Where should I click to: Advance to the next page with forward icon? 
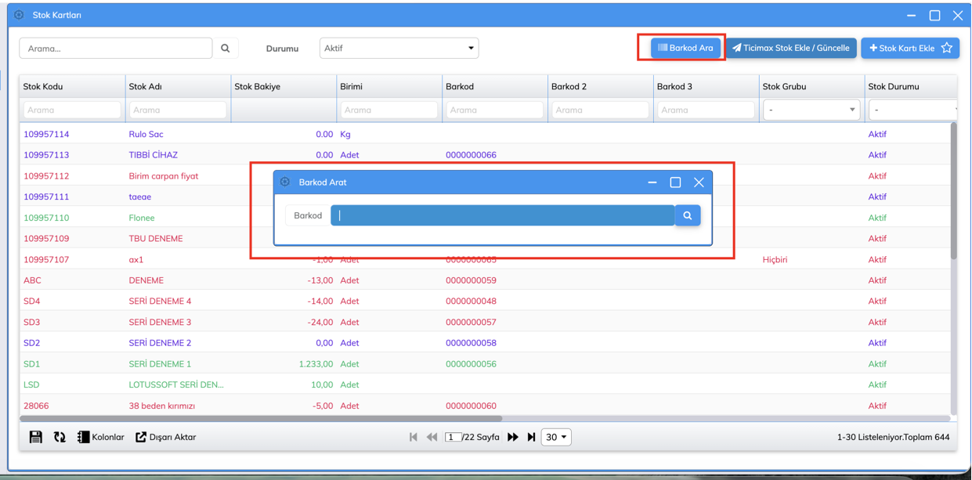pos(513,437)
